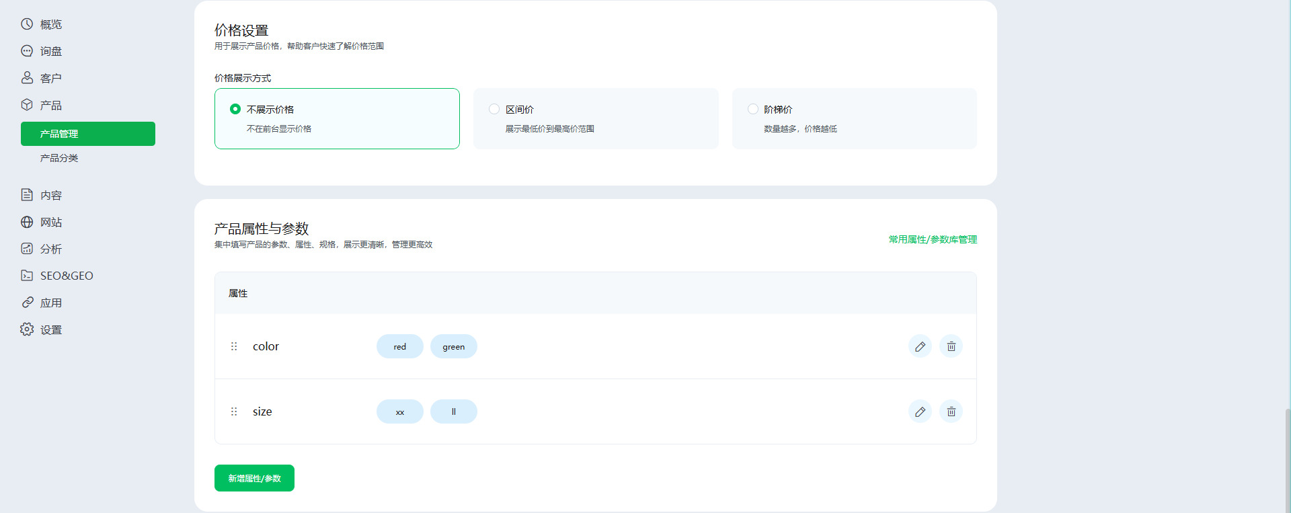This screenshot has height=513, width=1291.
Task: Go to 应用 in the sidebar
Action: pyautogui.click(x=51, y=303)
